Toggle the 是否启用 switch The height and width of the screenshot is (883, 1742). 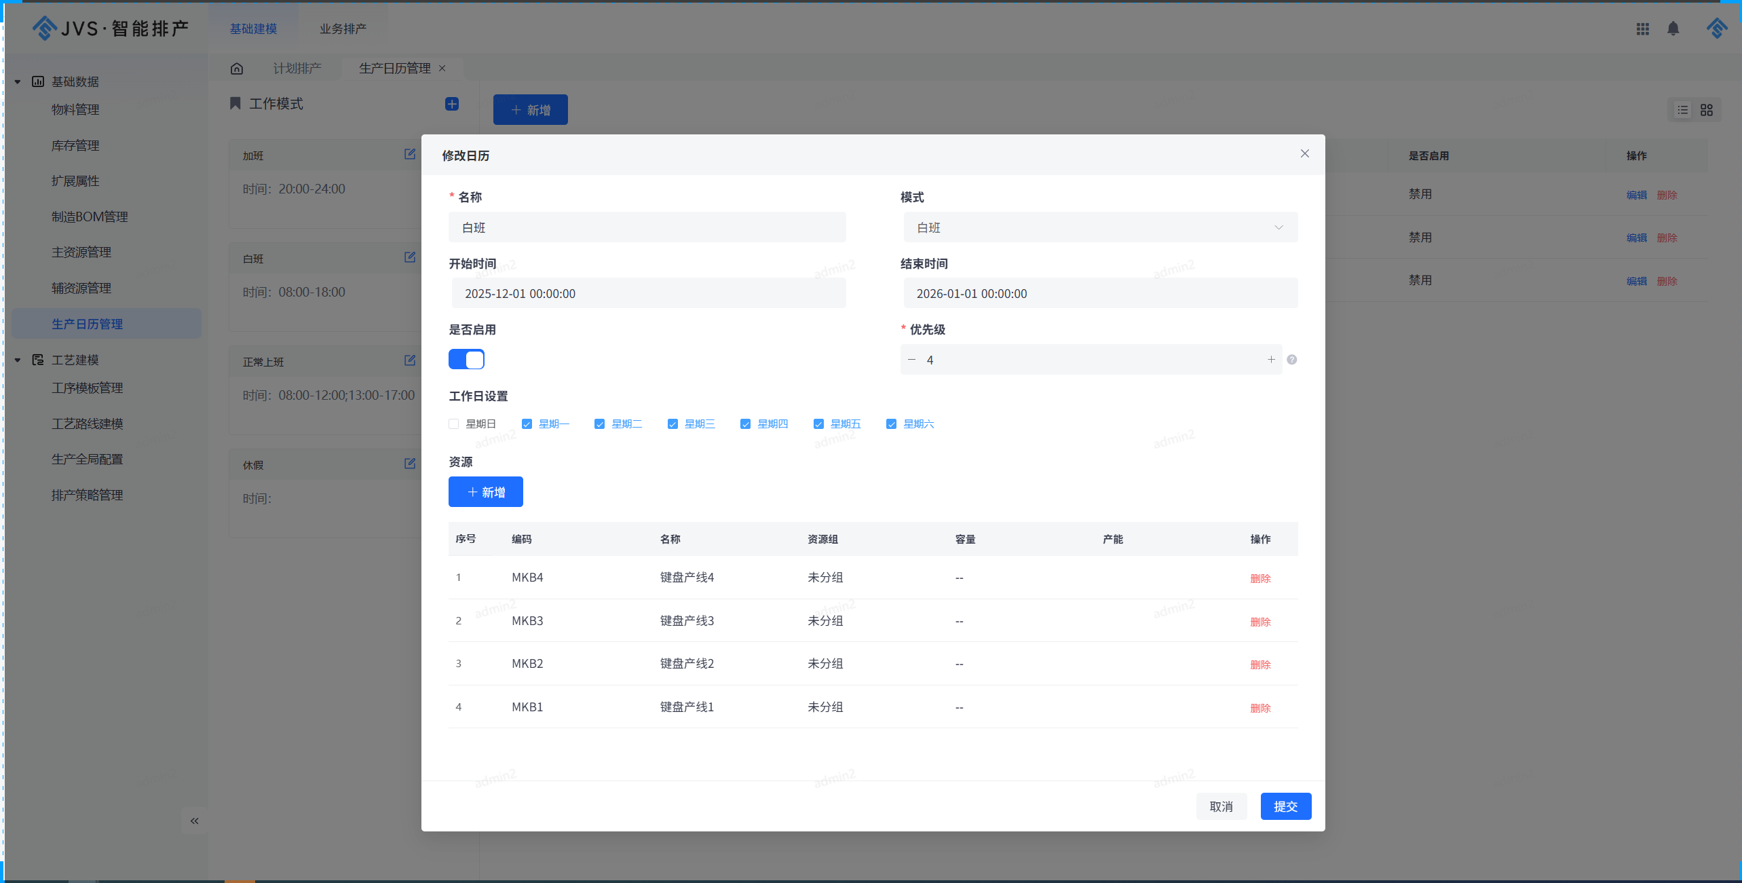pyautogui.click(x=466, y=359)
